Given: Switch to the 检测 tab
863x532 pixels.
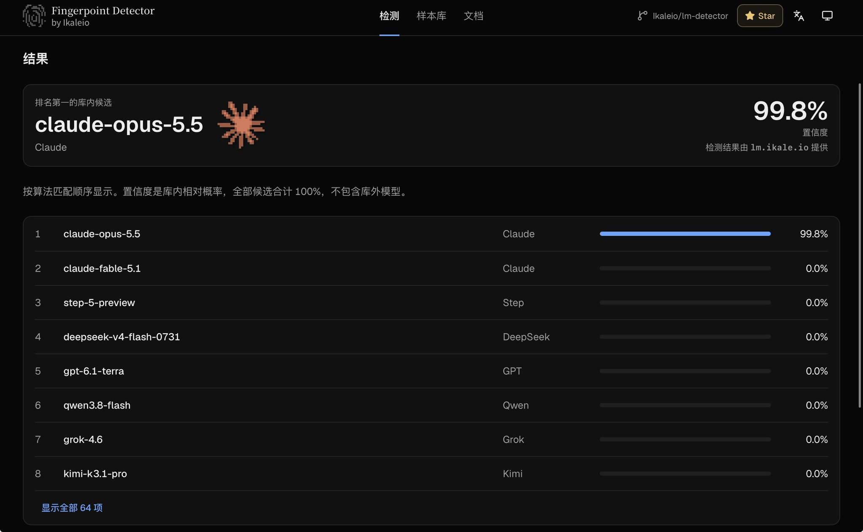Looking at the screenshot, I should click(x=389, y=16).
